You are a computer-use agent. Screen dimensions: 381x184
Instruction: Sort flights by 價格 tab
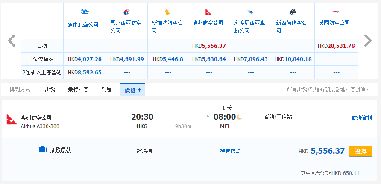click(132, 90)
